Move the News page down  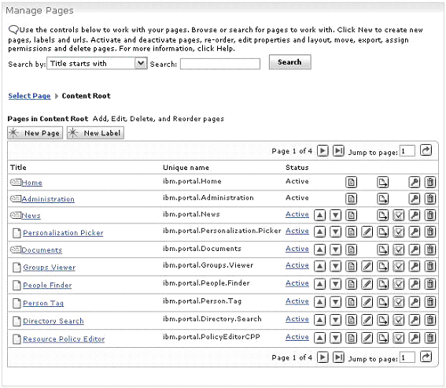point(336,215)
